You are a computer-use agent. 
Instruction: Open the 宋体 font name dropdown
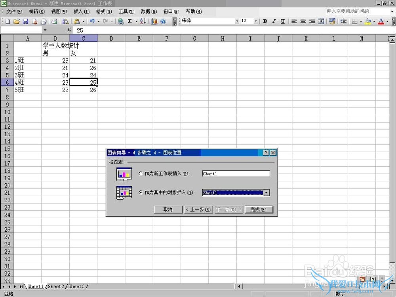pyautogui.click(x=237, y=21)
